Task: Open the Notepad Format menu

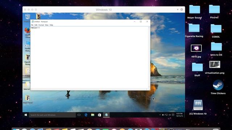Action: tap(41, 25)
